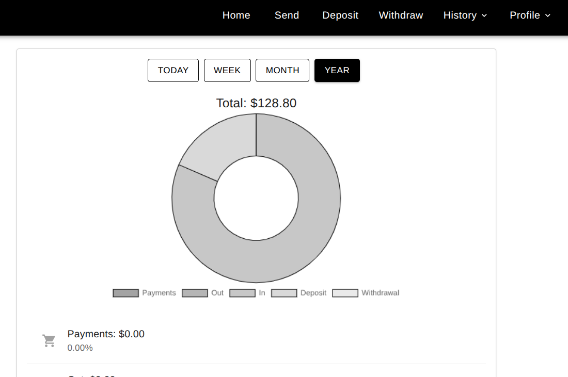Click the chevron arrow next to Profile
568x377 pixels.
point(547,15)
